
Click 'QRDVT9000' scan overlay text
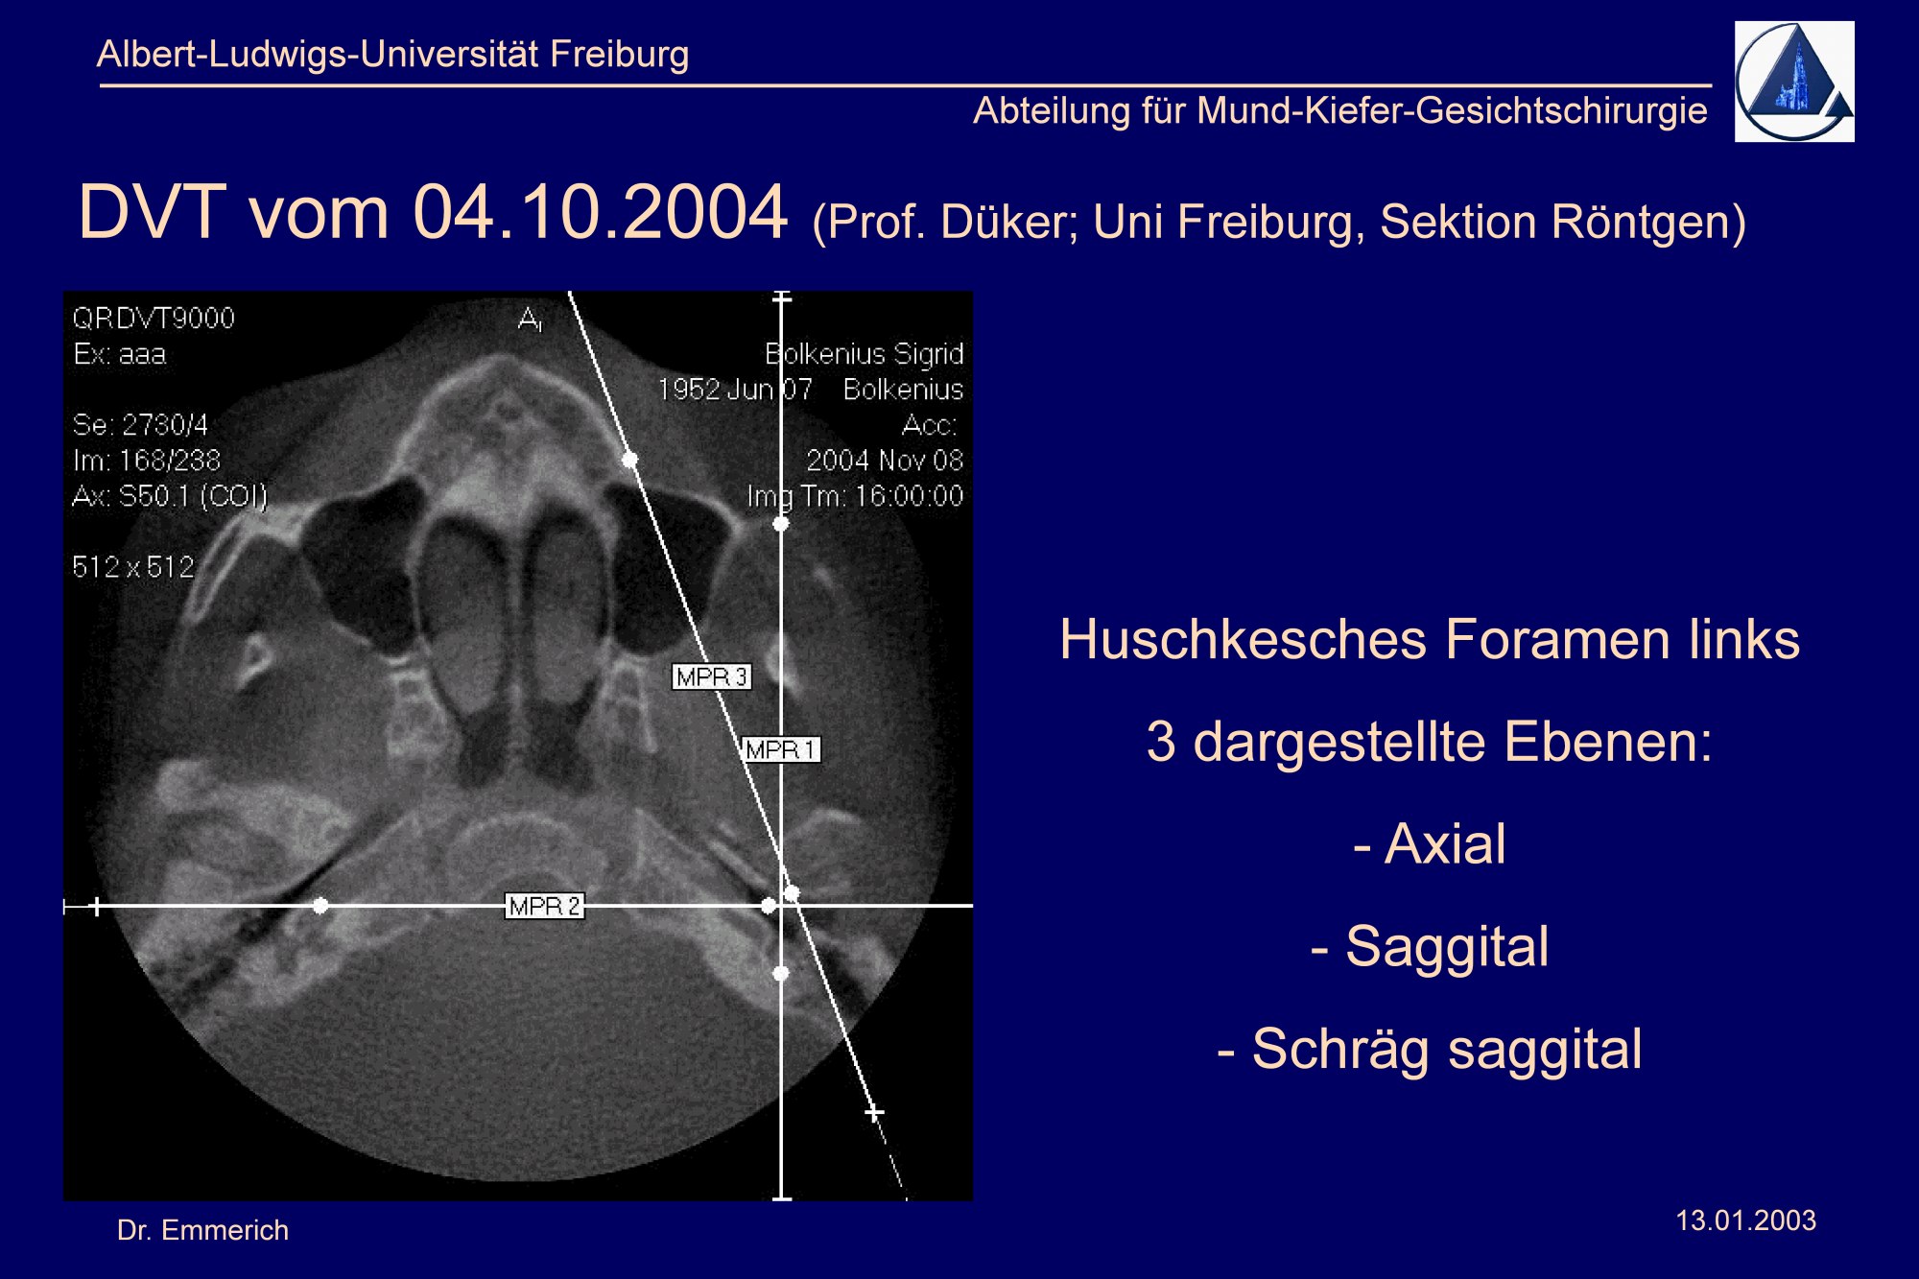154,319
